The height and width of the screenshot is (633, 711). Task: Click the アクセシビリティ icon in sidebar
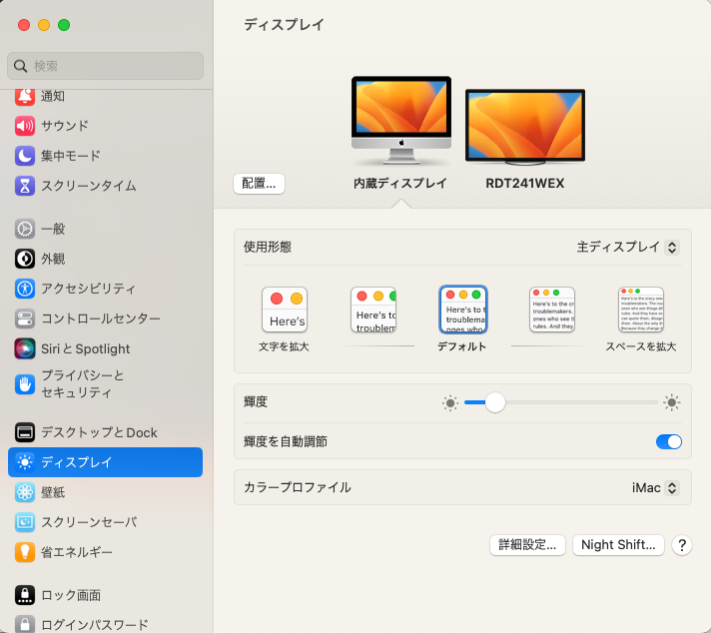[25, 289]
